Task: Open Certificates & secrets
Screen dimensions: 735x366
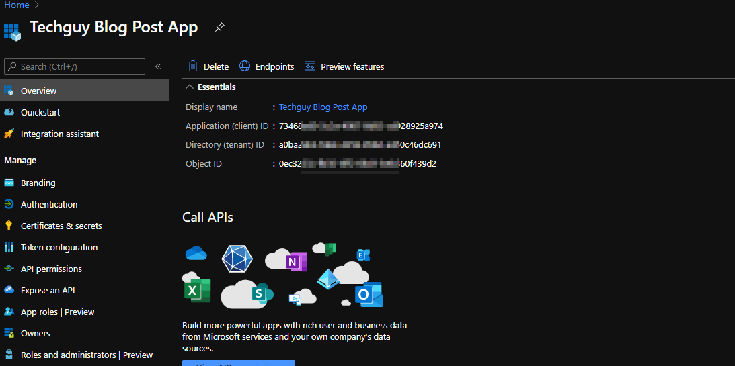Action: click(61, 226)
